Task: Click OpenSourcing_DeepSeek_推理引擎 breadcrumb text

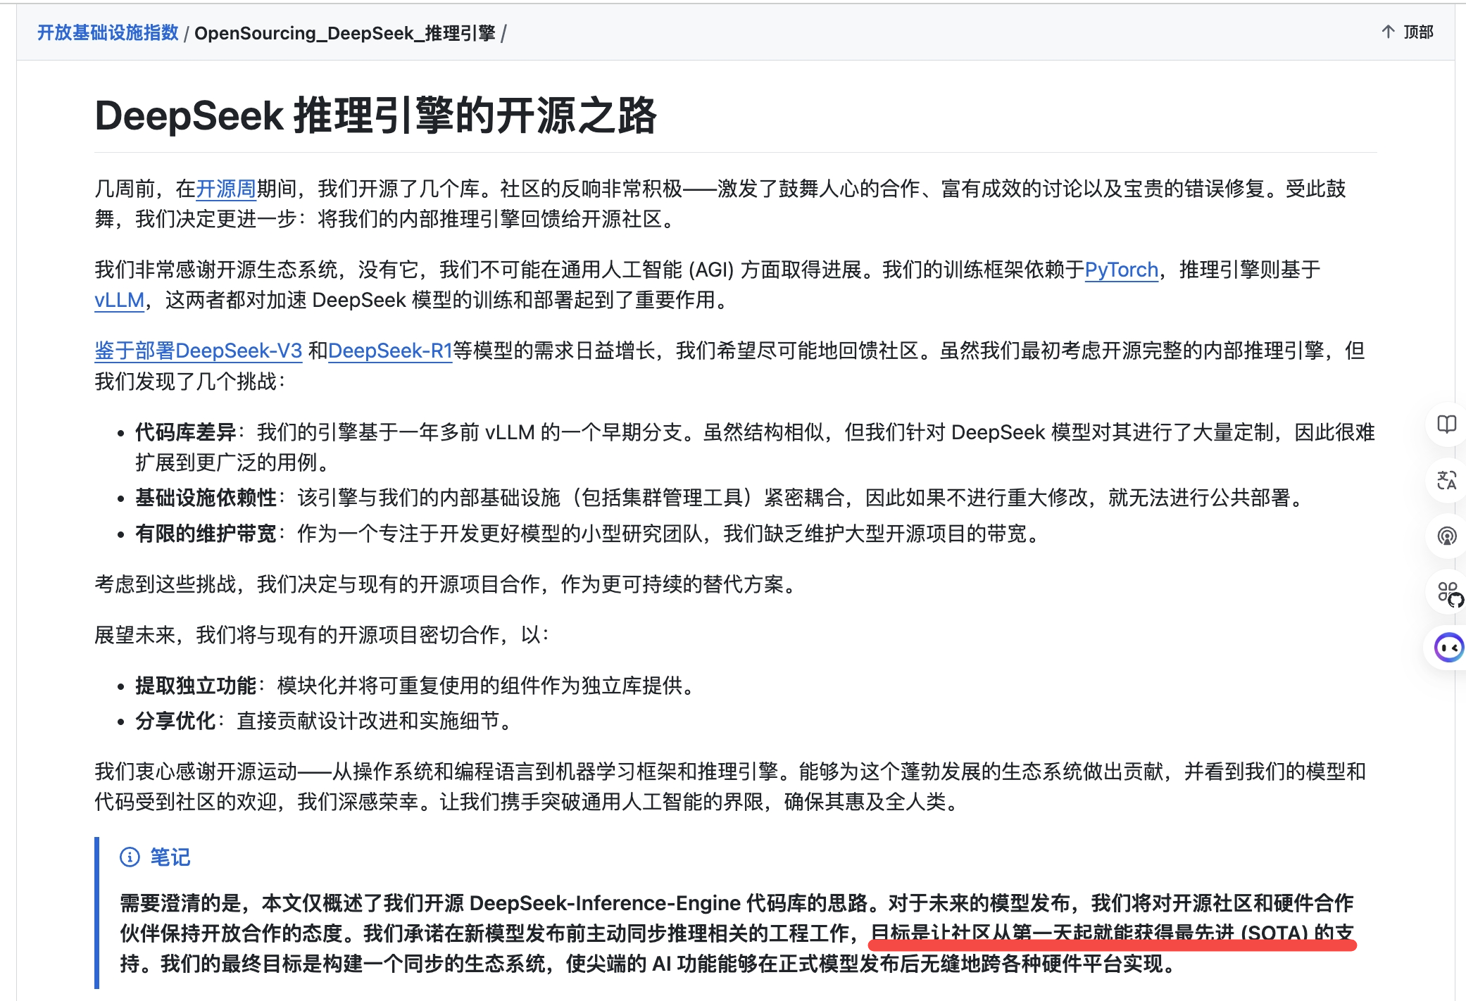Action: click(x=345, y=32)
